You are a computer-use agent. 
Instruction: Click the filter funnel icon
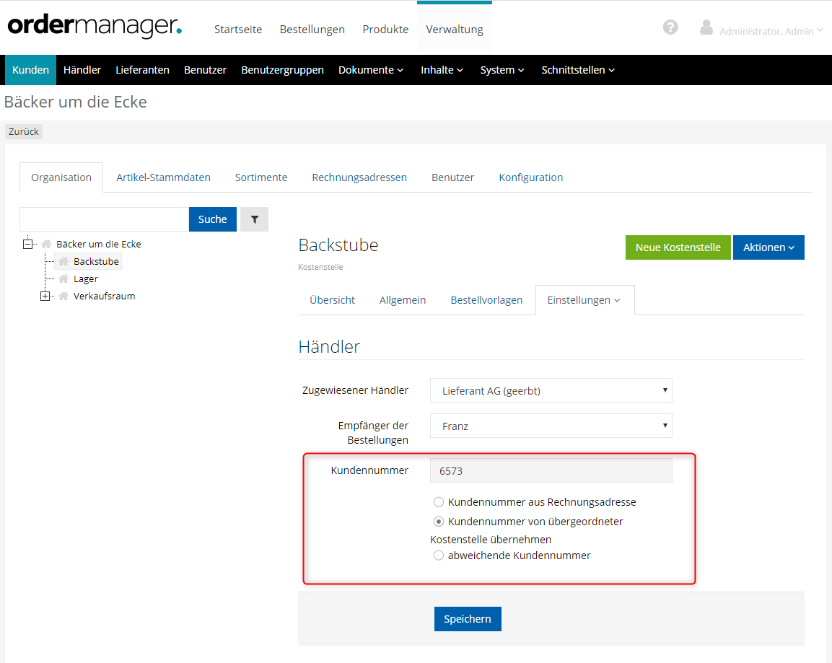254,219
